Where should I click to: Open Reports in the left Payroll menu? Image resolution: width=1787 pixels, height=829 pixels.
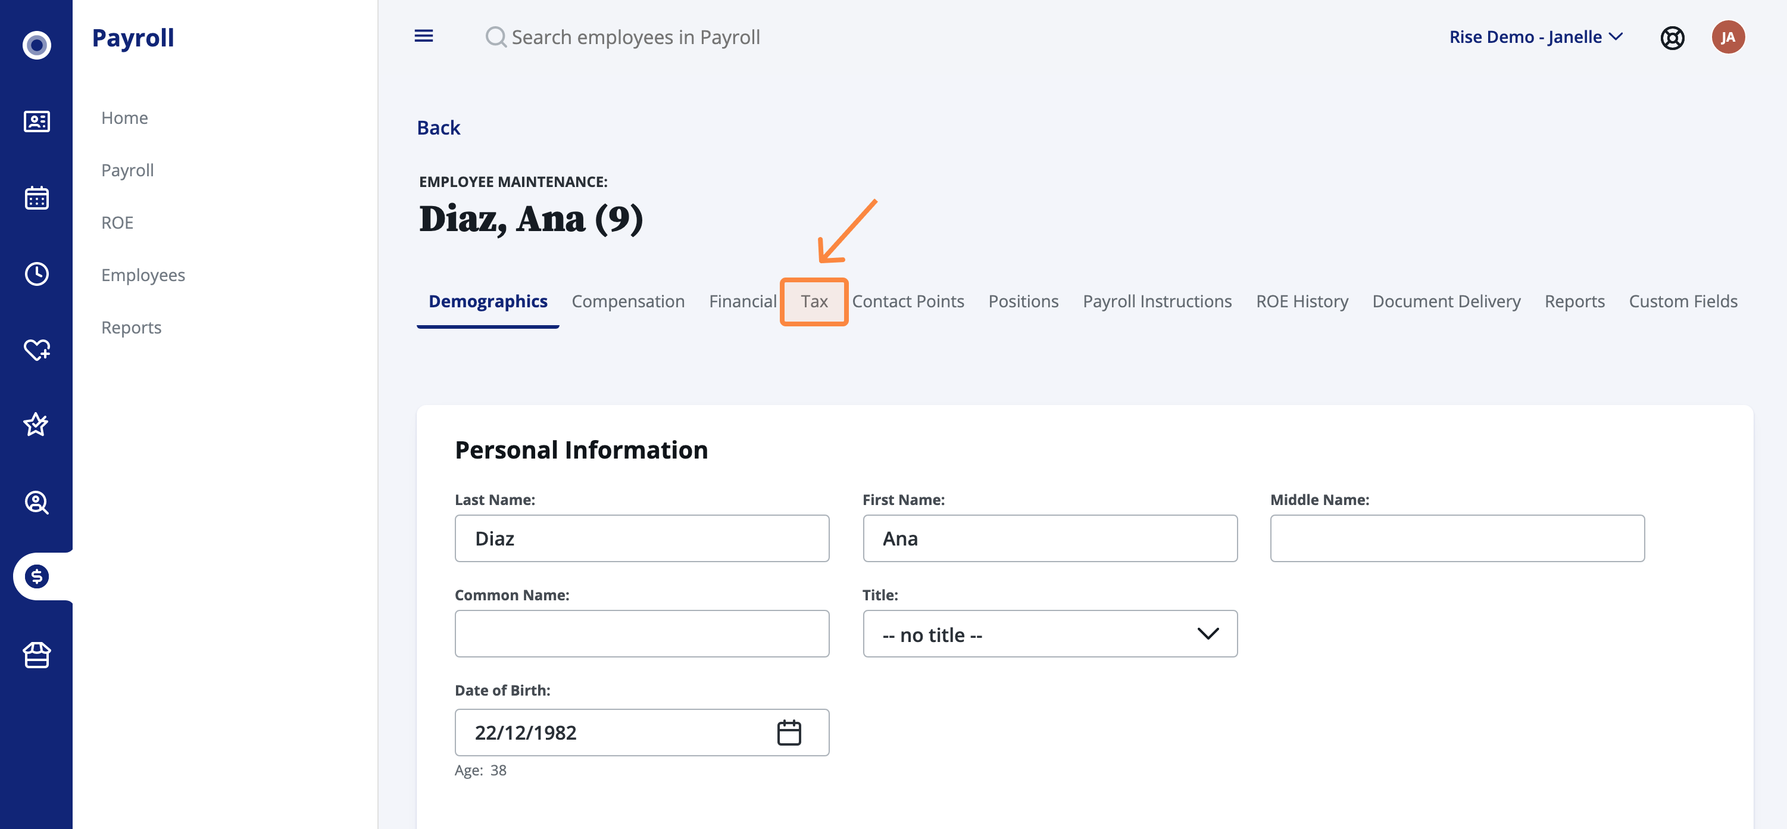tap(131, 328)
